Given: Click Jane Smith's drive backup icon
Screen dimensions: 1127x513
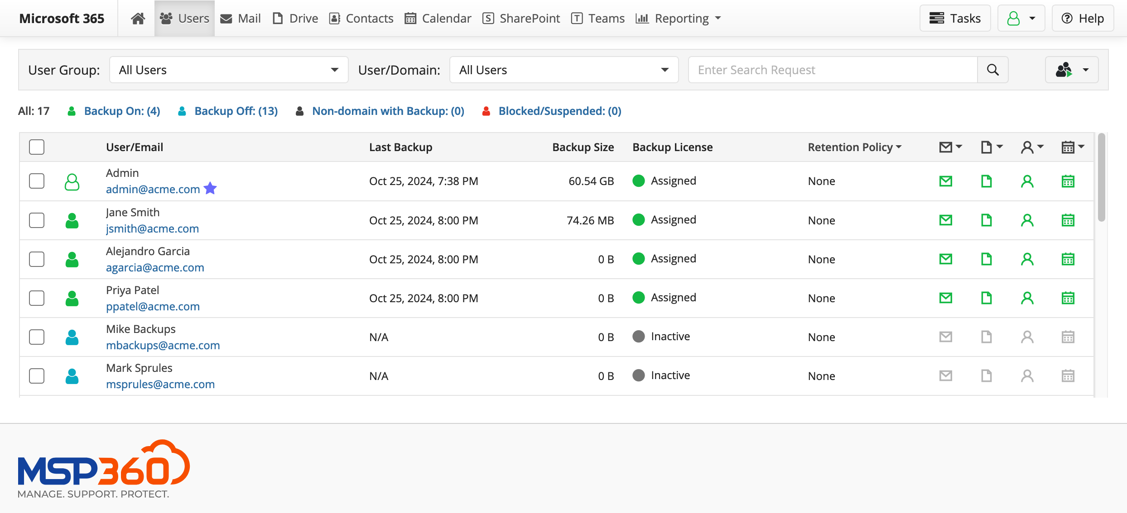Looking at the screenshot, I should [986, 220].
